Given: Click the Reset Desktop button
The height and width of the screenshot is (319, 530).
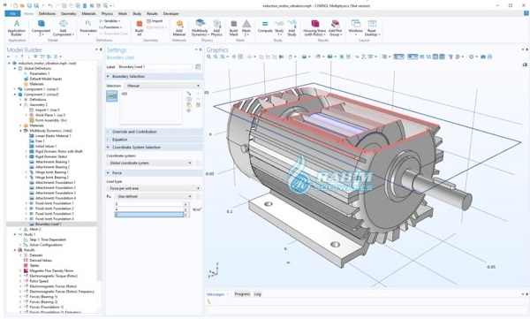Looking at the screenshot, I should tap(372, 27).
